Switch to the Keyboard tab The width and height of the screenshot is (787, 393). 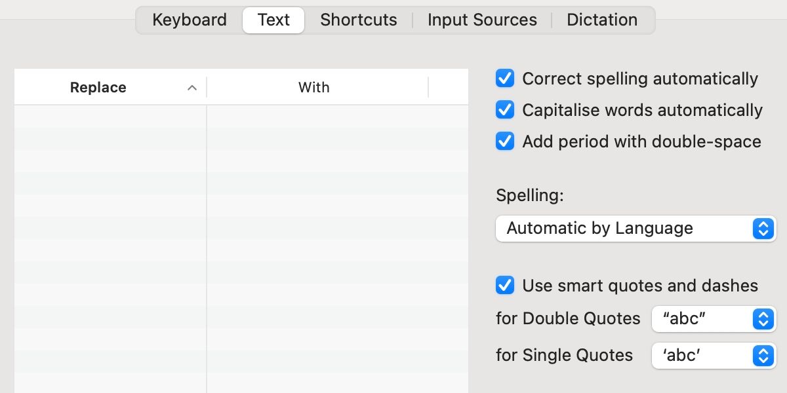190,20
